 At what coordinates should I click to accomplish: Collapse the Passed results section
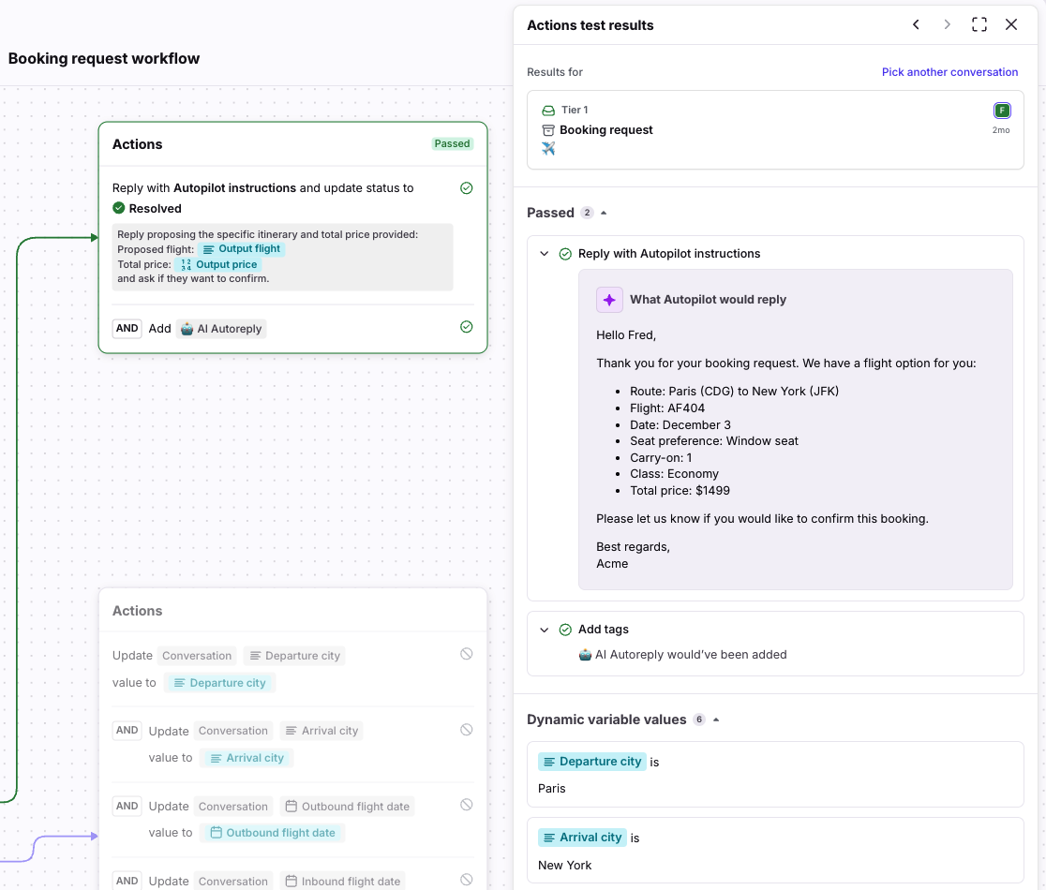click(x=604, y=213)
